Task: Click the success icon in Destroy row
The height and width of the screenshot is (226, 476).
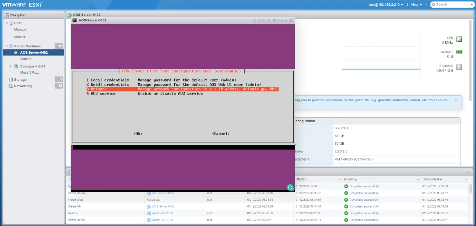Action: pyautogui.click(x=346, y=213)
